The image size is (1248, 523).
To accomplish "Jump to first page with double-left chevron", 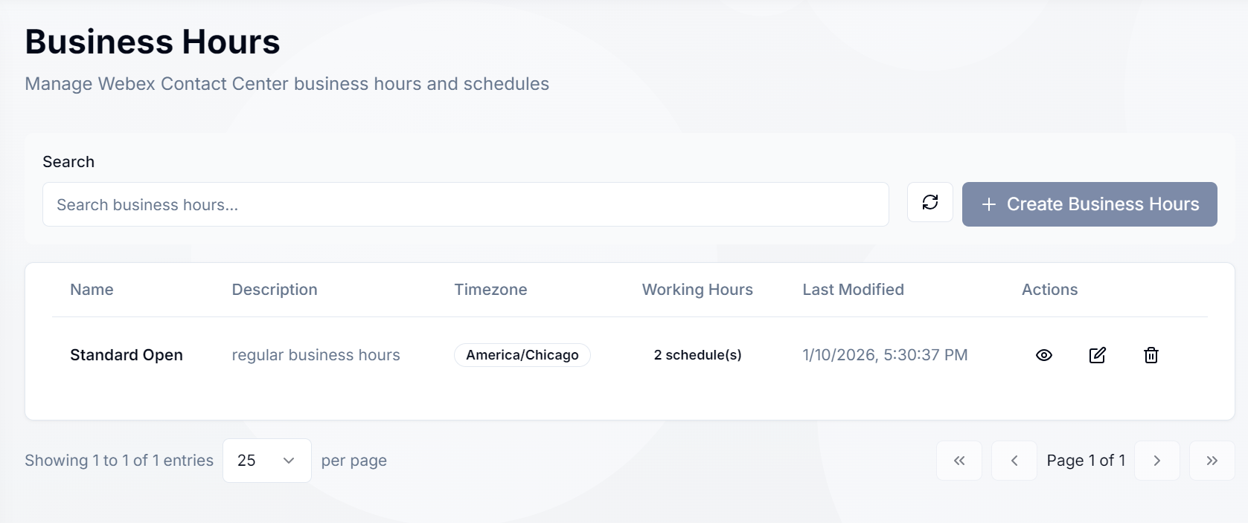I will click(x=959, y=461).
